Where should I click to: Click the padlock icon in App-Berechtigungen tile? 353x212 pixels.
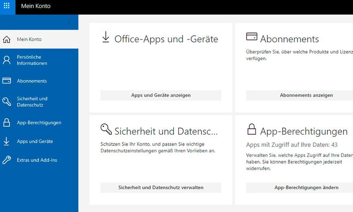pyautogui.click(x=252, y=129)
